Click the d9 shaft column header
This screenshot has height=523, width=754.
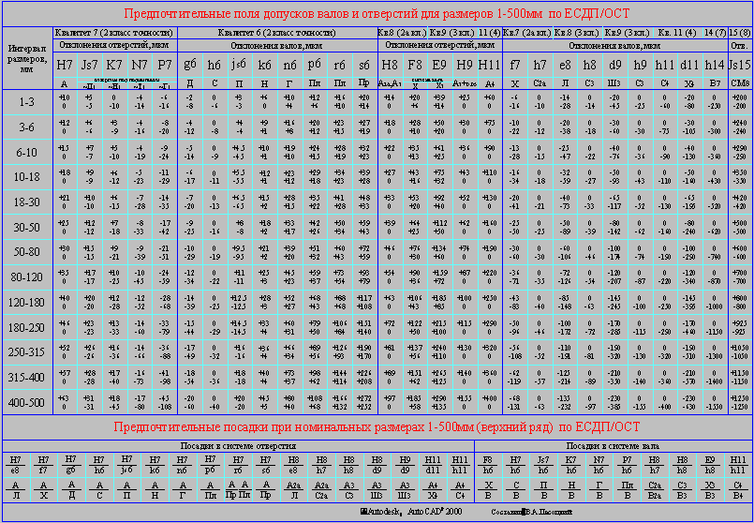point(615,65)
